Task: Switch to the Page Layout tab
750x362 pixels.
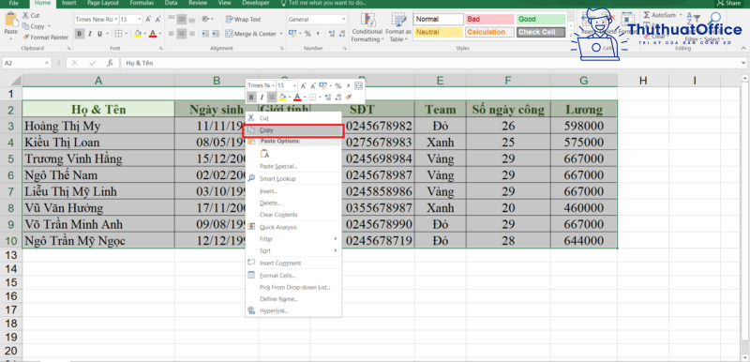Action: click(x=103, y=3)
